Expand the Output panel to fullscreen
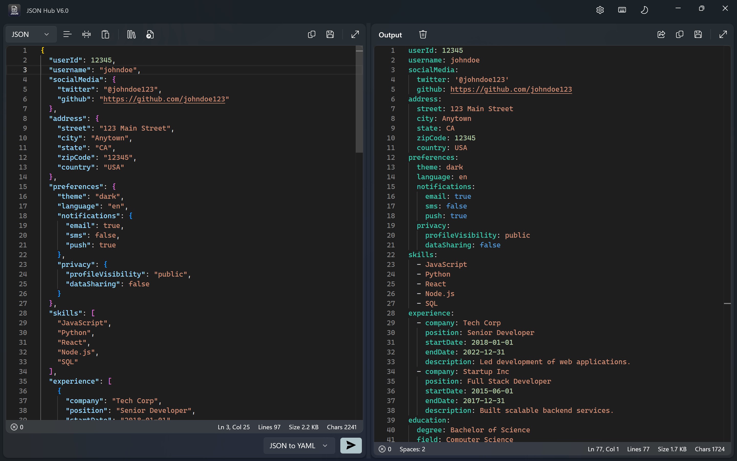Screen dimensions: 737x461 click(723, 35)
